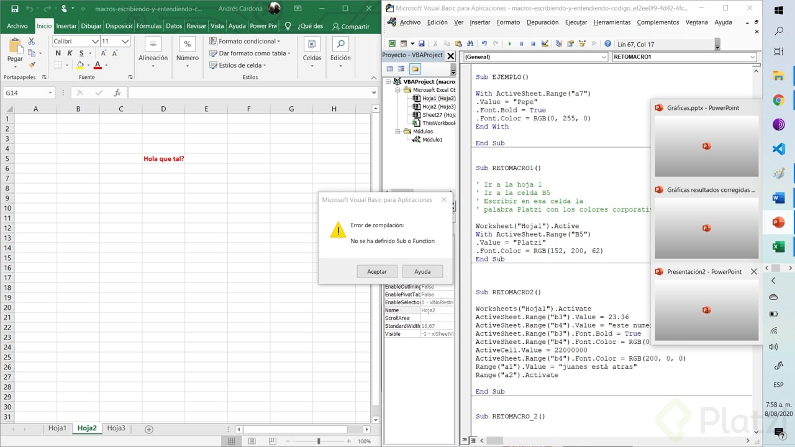The height and width of the screenshot is (447, 795).
Task: Click Ayuda in the compile error dialog
Action: [422, 271]
